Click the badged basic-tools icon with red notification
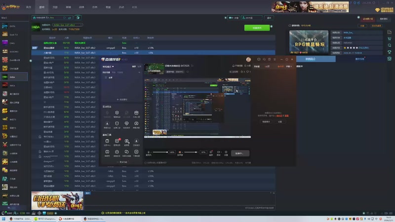The width and height of the screenshot is (395, 222). click(117, 141)
